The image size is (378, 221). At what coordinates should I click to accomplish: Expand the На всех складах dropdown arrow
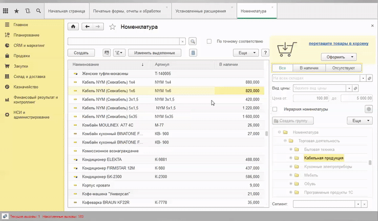pyautogui.click(x=363, y=78)
